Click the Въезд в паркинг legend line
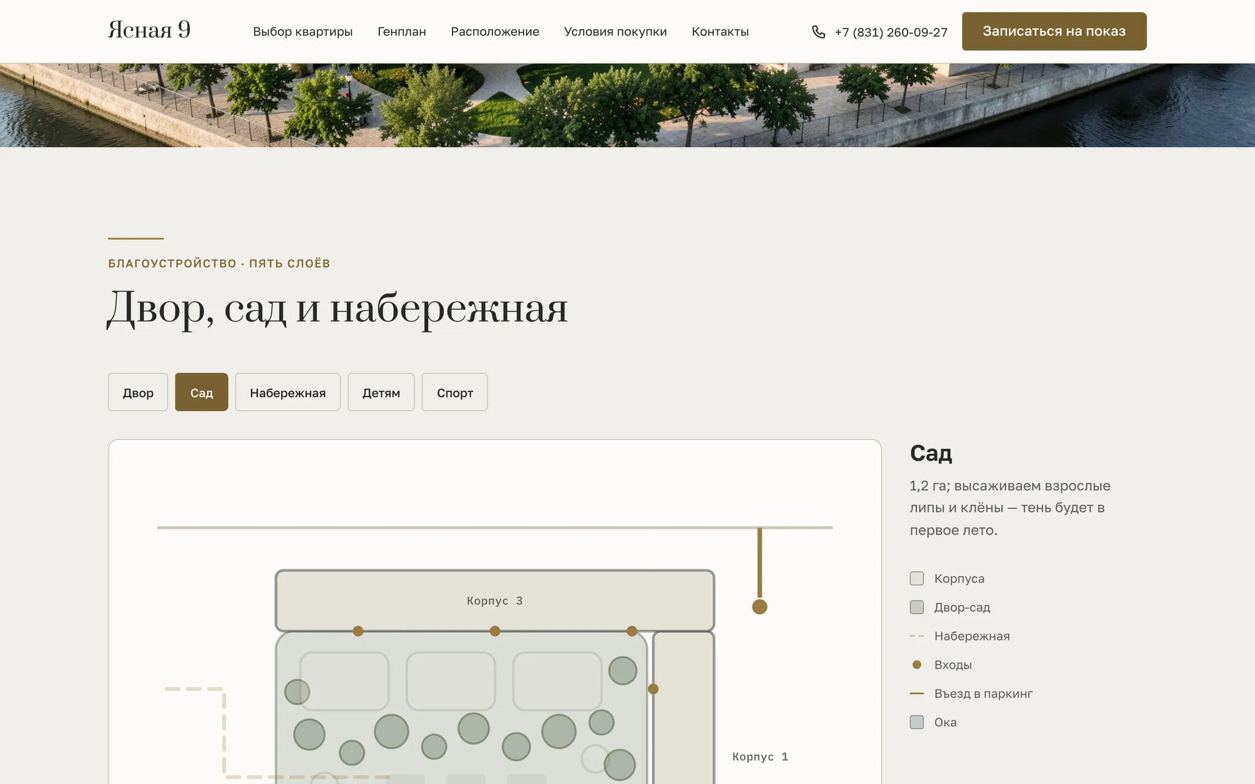 pos(917,694)
